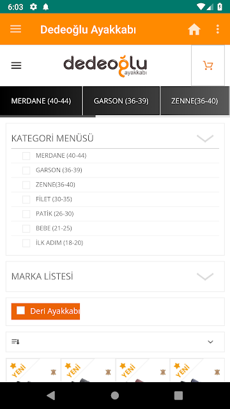
Task: Expand the MARKA LİSTESİ section
Action: (x=205, y=276)
